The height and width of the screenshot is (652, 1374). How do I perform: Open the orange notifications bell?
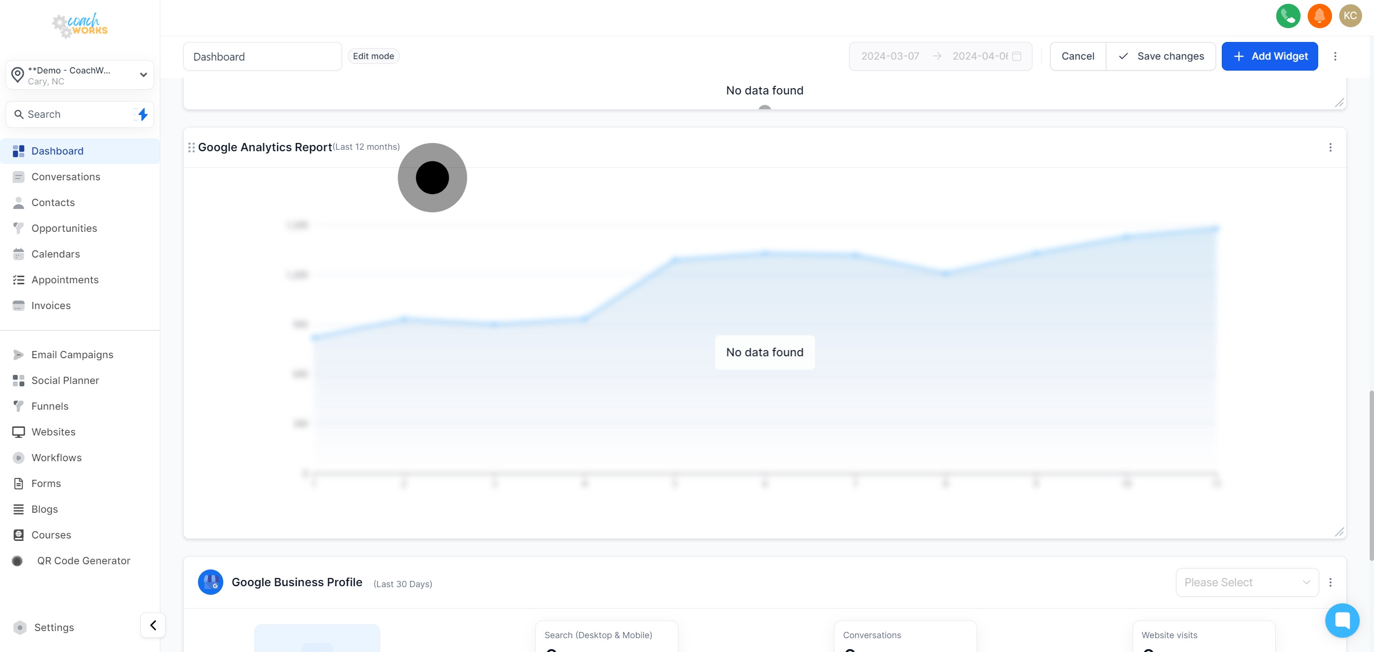(1319, 15)
